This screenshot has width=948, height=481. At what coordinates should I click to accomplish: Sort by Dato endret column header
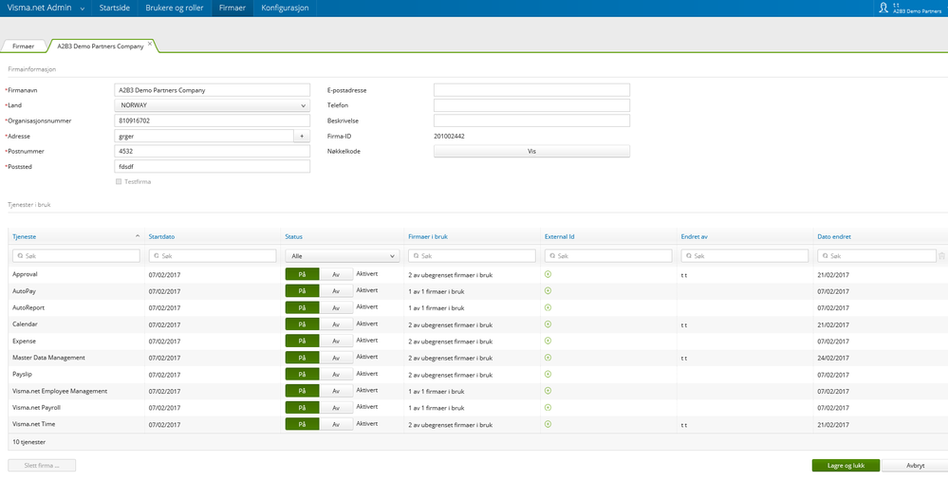click(834, 236)
